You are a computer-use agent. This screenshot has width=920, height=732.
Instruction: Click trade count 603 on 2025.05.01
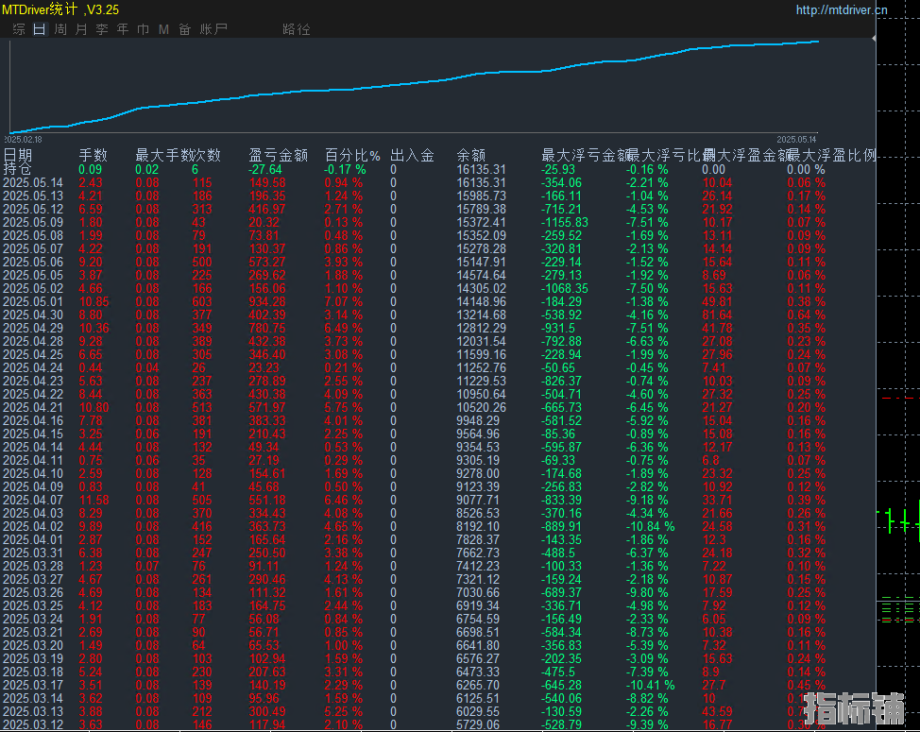click(x=202, y=301)
